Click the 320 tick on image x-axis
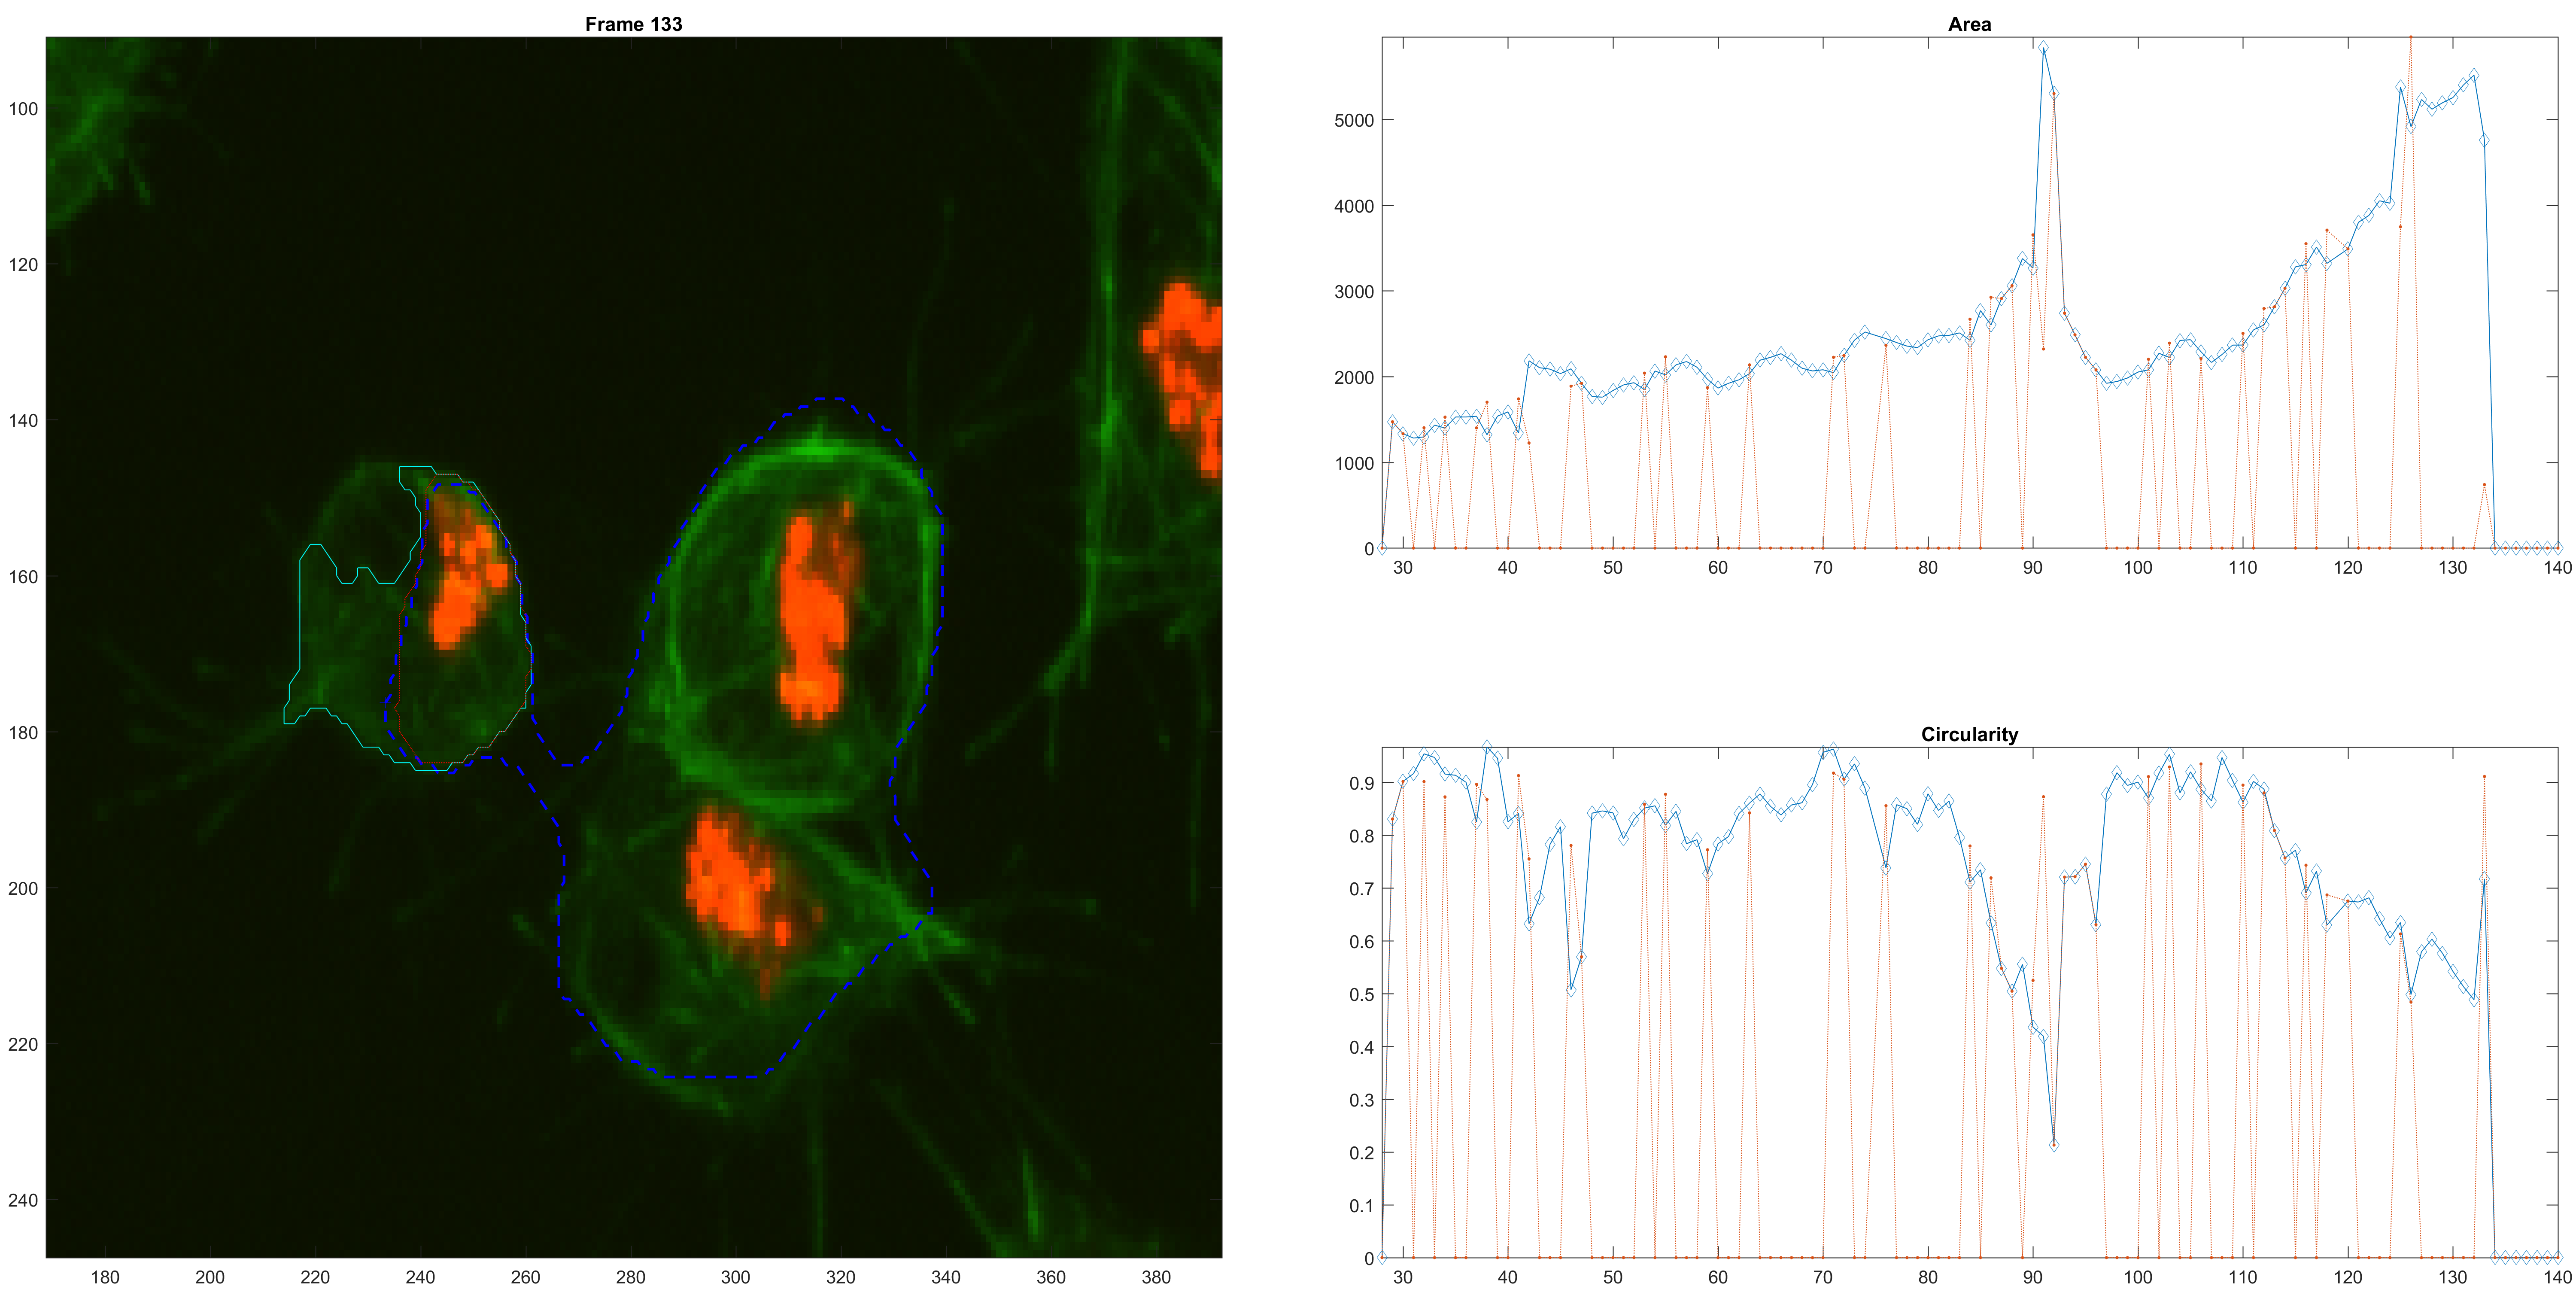The width and height of the screenshot is (2576, 1292). click(x=840, y=1277)
